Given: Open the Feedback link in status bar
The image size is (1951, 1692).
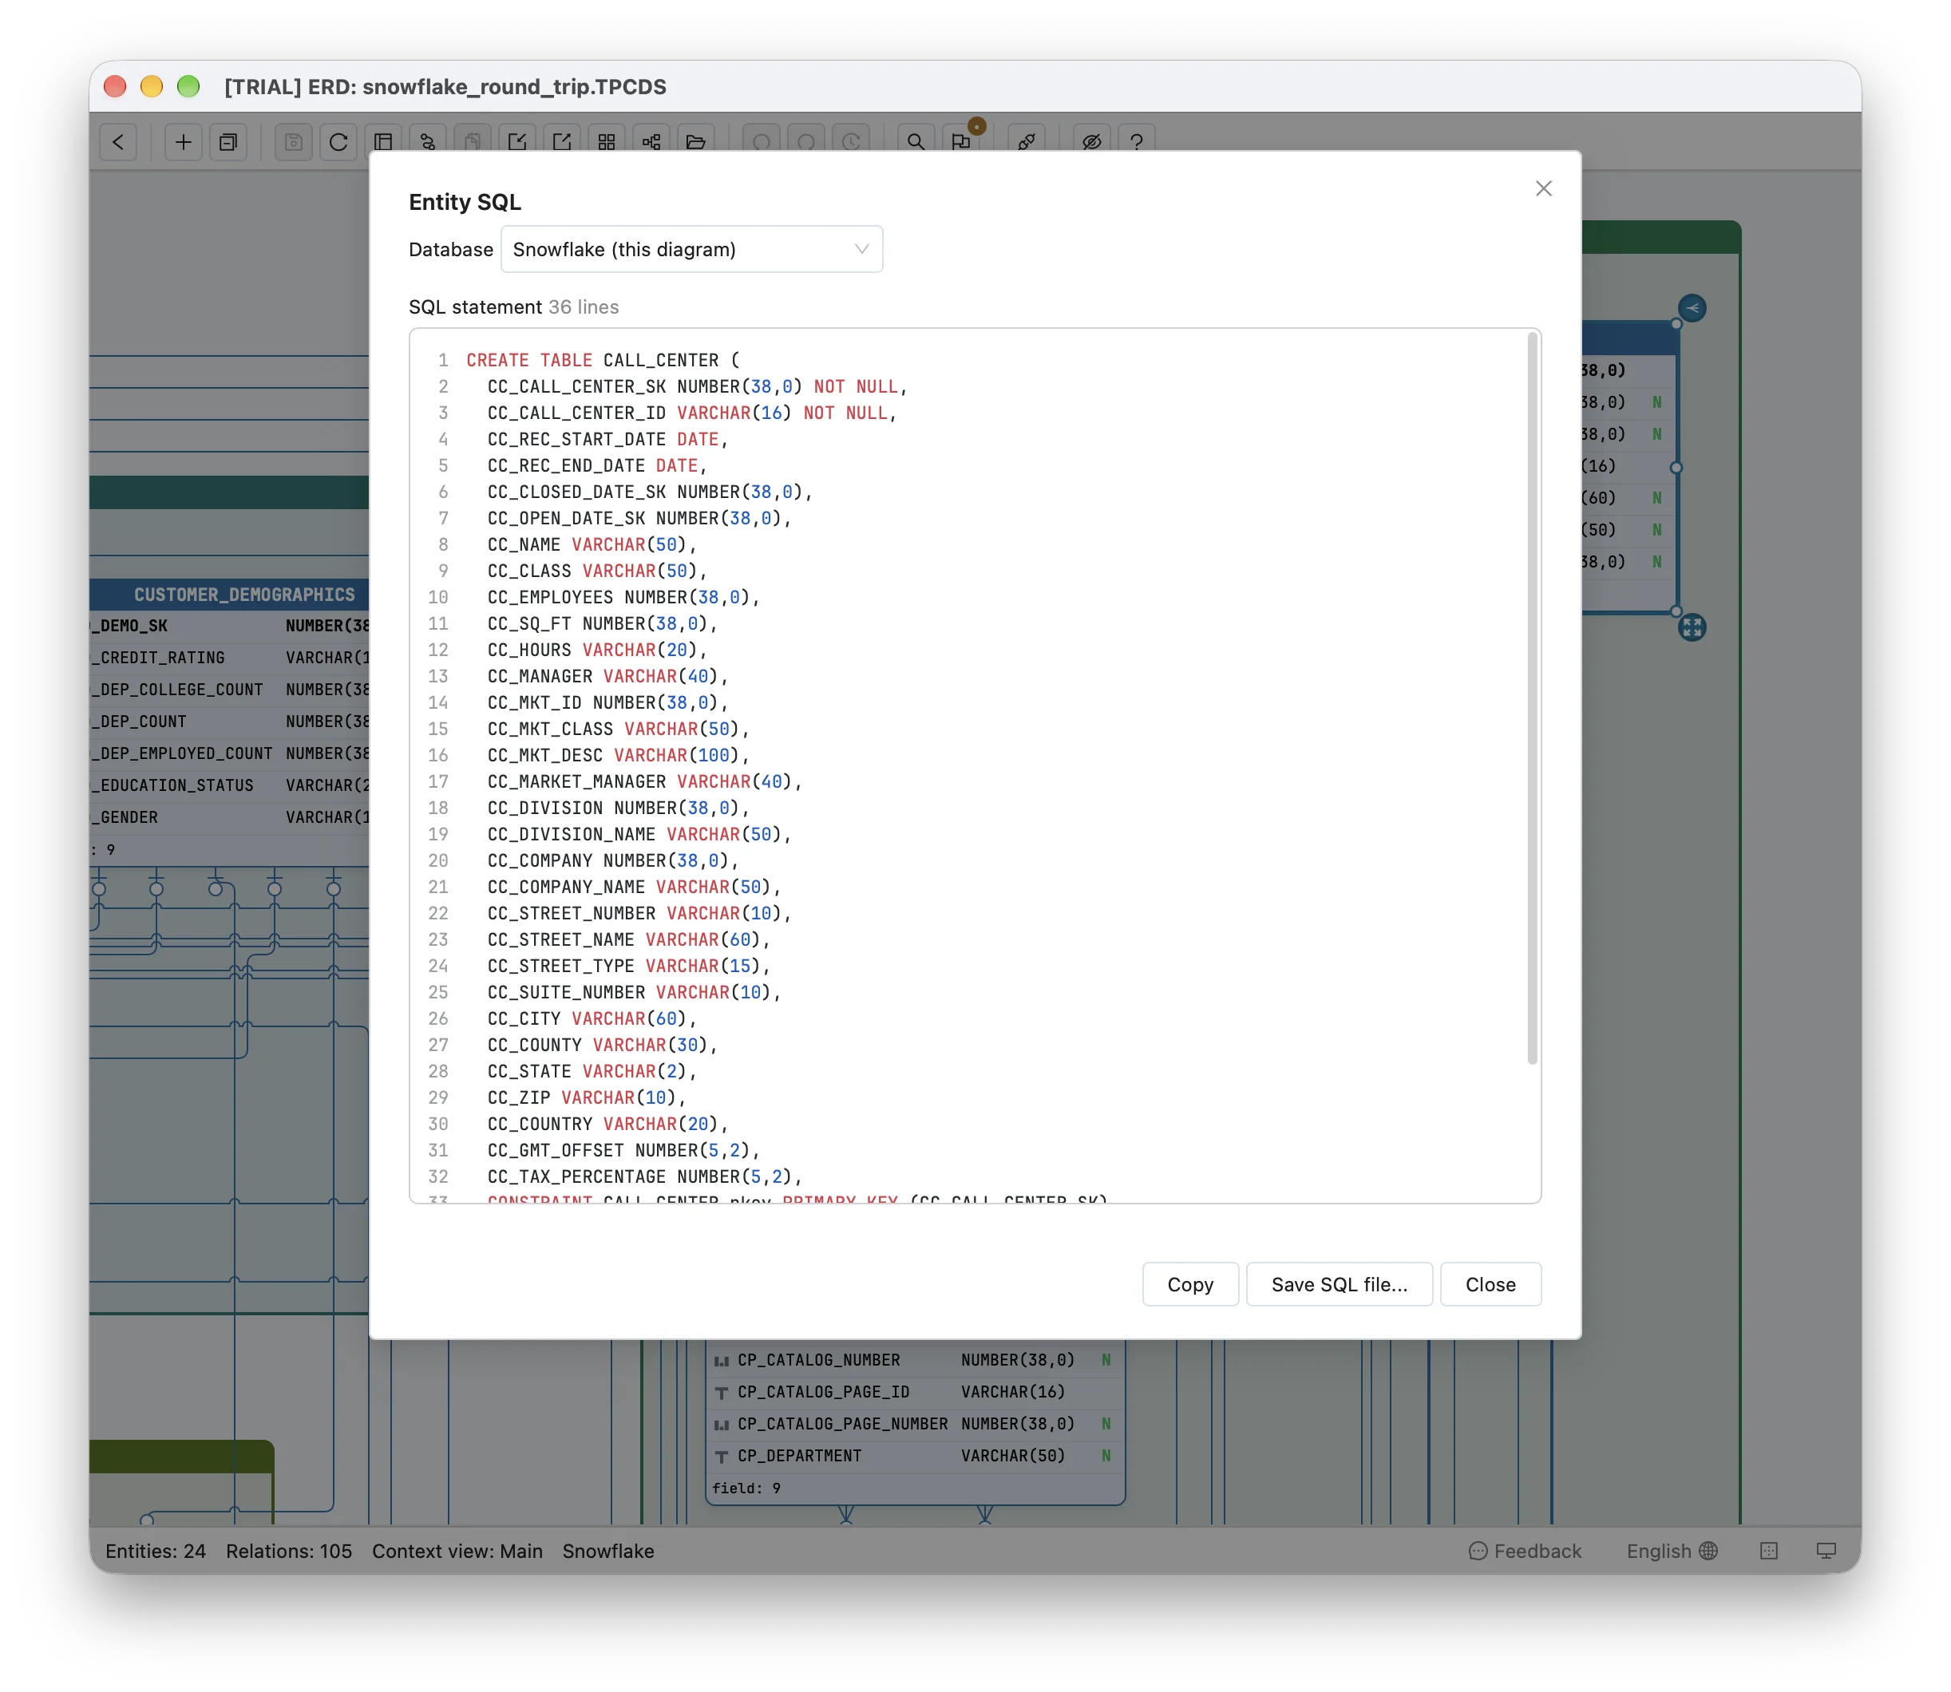Looking at the screenshot, I should [1524, 1551].
